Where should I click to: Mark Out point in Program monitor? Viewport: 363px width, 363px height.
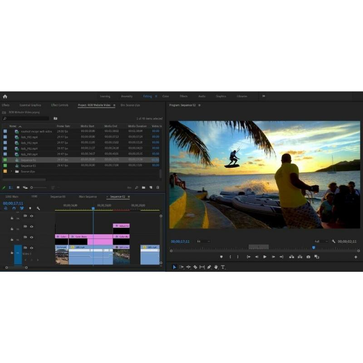pyautogui.click(x=238, y=257)
